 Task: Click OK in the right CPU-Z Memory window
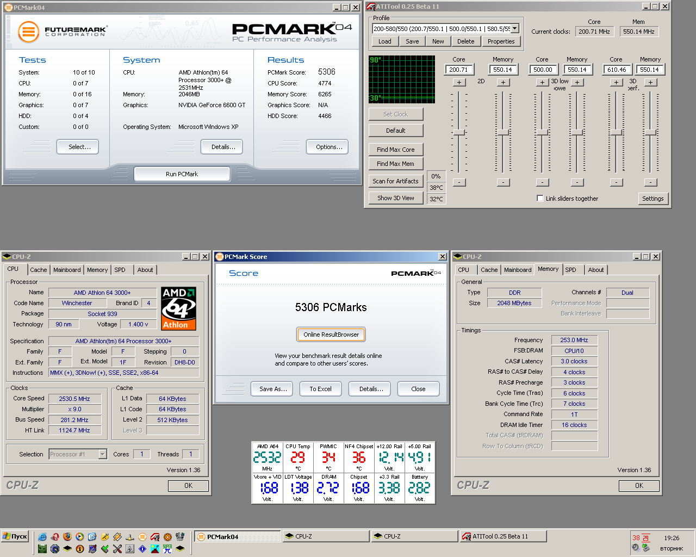[x=639, y=486]
